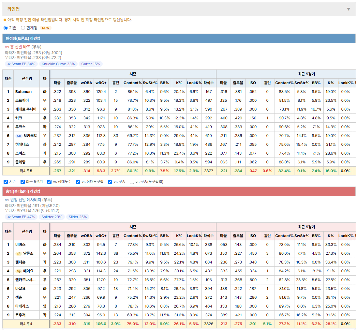Choose the Slider 25% pitch tag
The height and width of the screenshot is (332, 358).
click(78, 217)
